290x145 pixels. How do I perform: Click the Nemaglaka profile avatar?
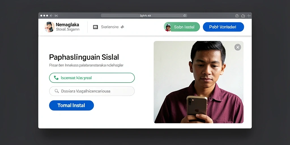pyautogui.click(x=50, y=27)
